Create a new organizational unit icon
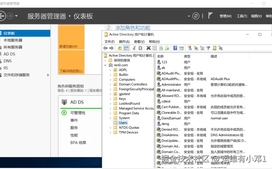The width and height of the screenshot is (272, 169). point(202,48)
